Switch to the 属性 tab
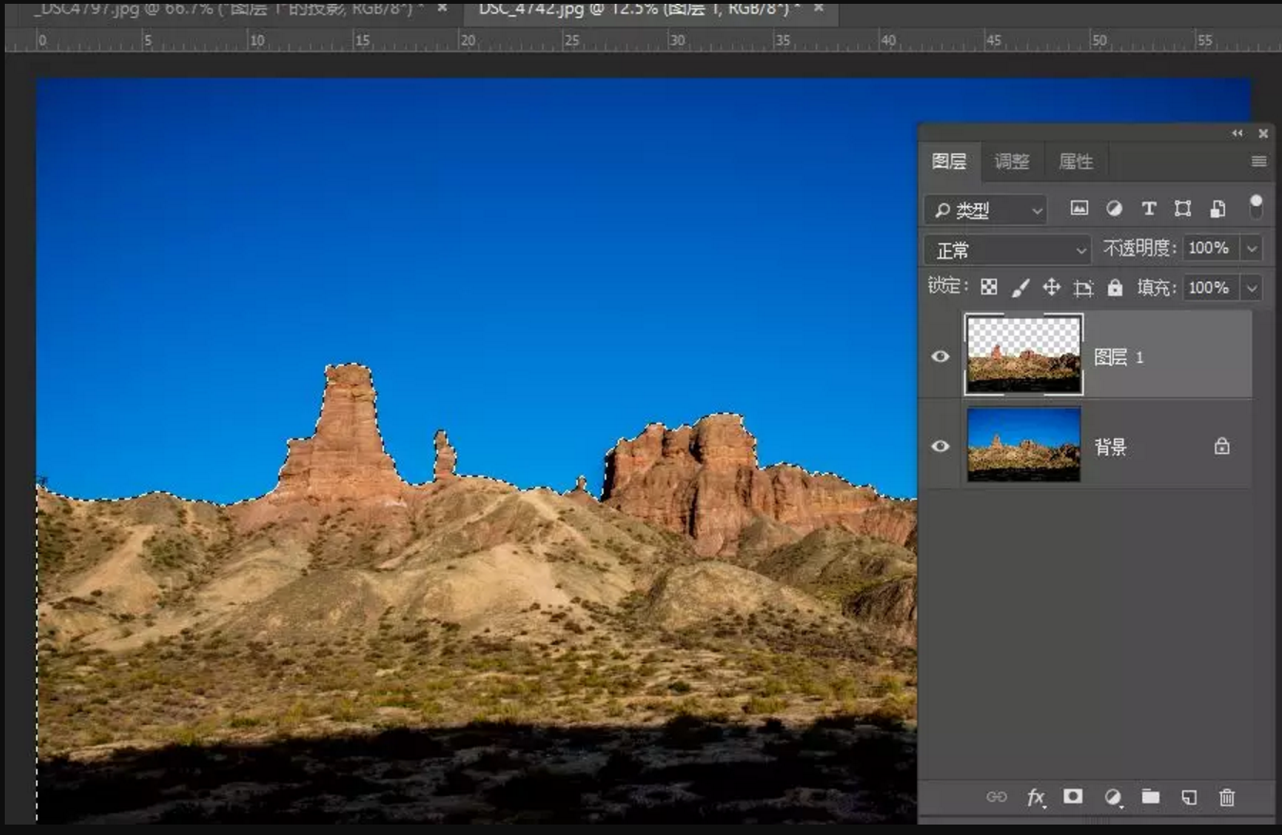Screen dimensions: 1282x835 [1076, 161]
